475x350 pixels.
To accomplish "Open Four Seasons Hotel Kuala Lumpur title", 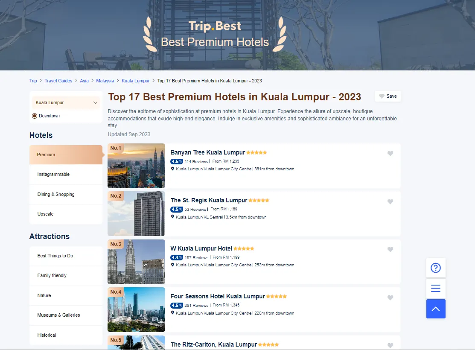I will (x=218, y=296).
